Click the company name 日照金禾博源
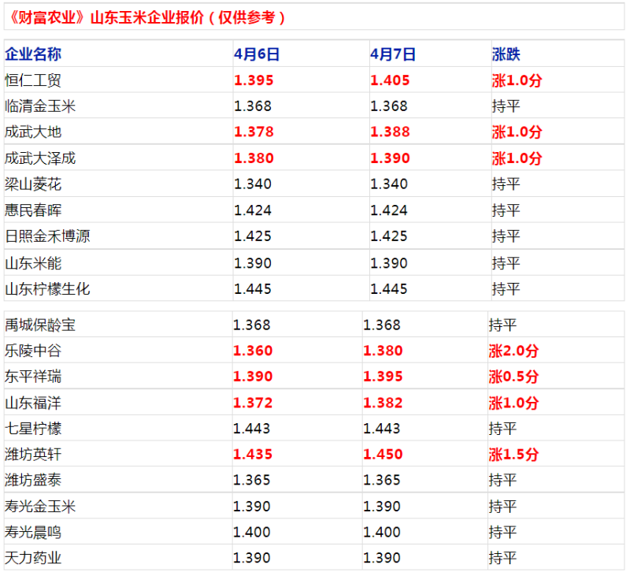Screen dimensions: 630x576 click(47, 236)
